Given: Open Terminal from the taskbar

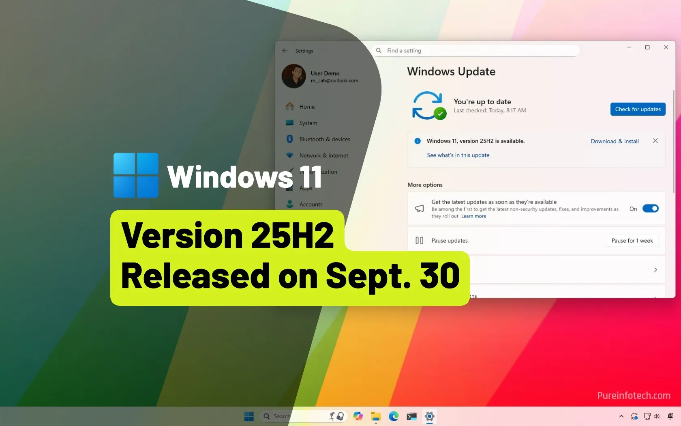Looking at the screenshot, I should coord(411,416).
